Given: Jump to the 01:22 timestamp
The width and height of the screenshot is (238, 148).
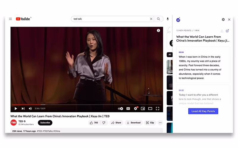Looking at the screenshot, I should pyautogui.click(x=181, y=90).
